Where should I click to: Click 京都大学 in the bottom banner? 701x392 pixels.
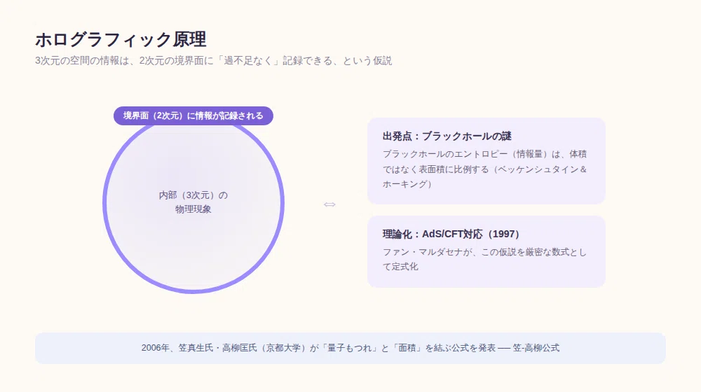[283, 348]
